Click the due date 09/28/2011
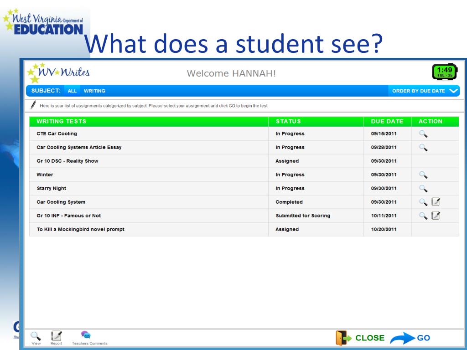467x350 pixels. (x=384, y=147)
